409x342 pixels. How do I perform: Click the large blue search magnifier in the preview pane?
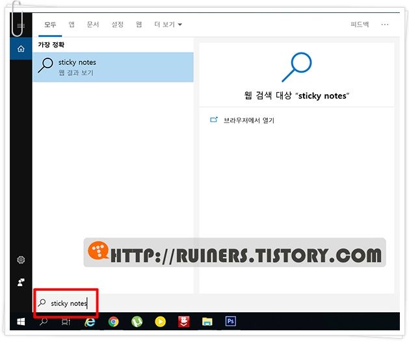coord(297,67)
